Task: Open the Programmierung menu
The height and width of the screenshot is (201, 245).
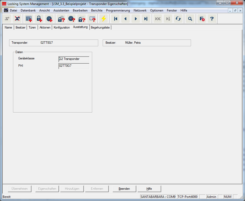Action: (118, 10)
